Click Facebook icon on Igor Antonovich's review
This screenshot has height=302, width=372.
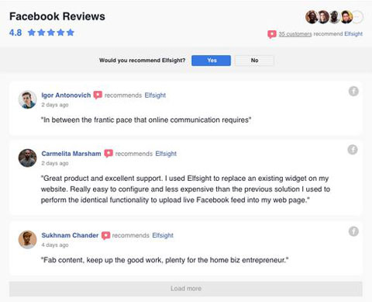353,91
